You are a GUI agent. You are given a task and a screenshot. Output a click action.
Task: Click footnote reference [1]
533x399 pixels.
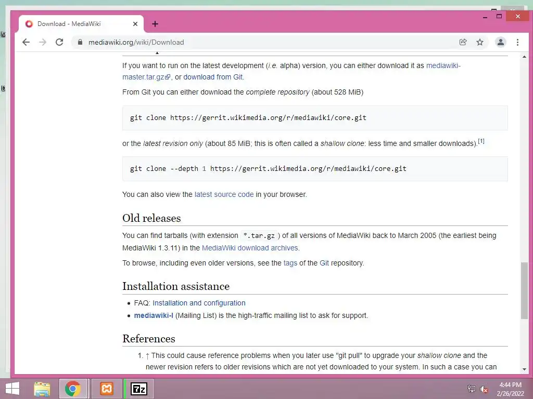[x=481, y=141]
